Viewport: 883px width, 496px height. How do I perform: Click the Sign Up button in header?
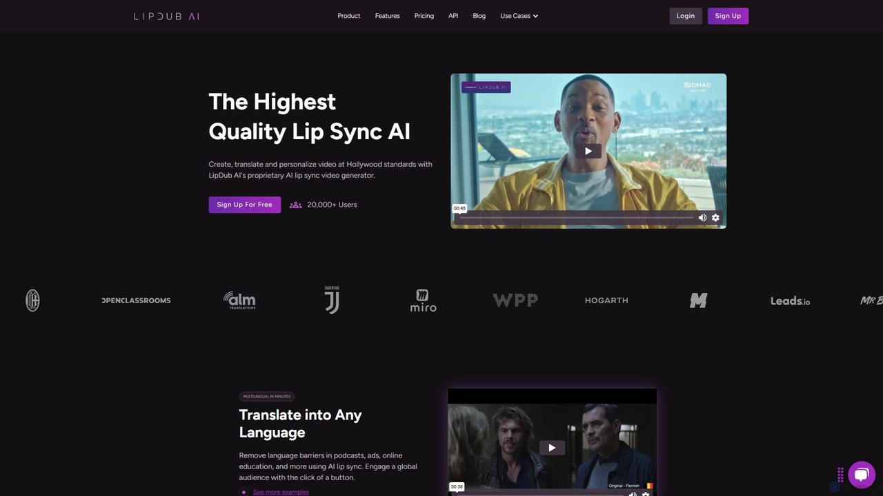tap(728, 16)
